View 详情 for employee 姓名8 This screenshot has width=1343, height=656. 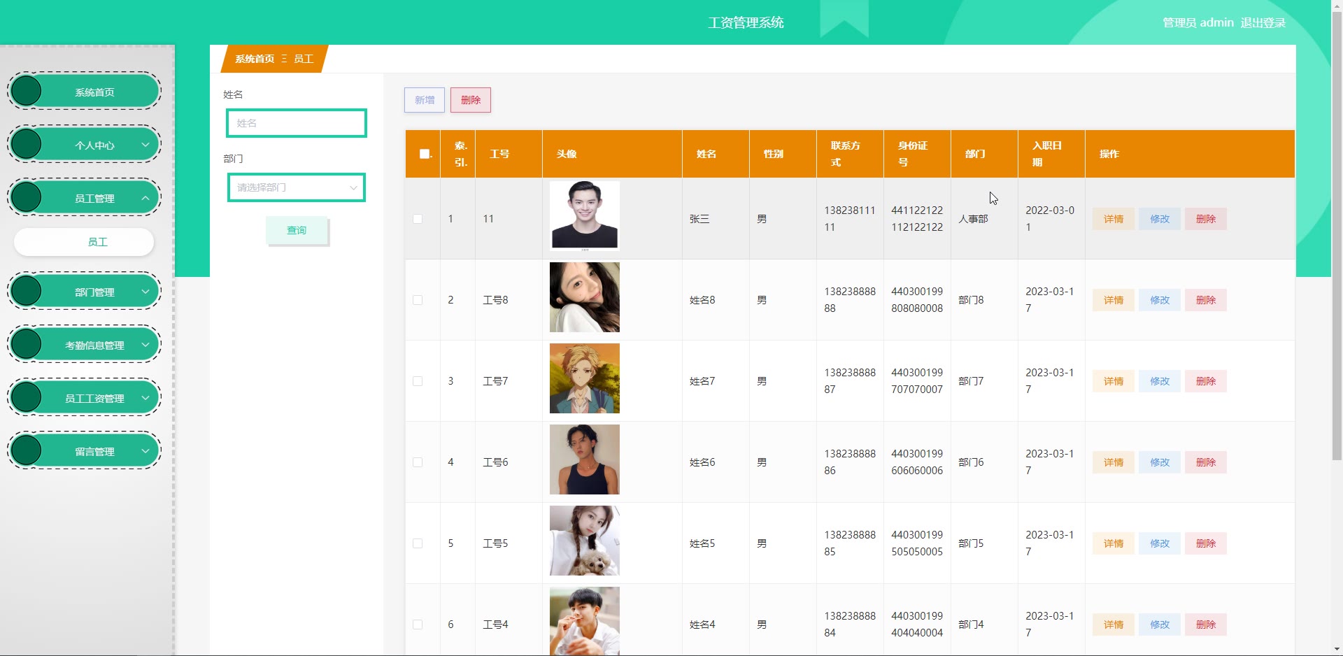coord(1114,300)
